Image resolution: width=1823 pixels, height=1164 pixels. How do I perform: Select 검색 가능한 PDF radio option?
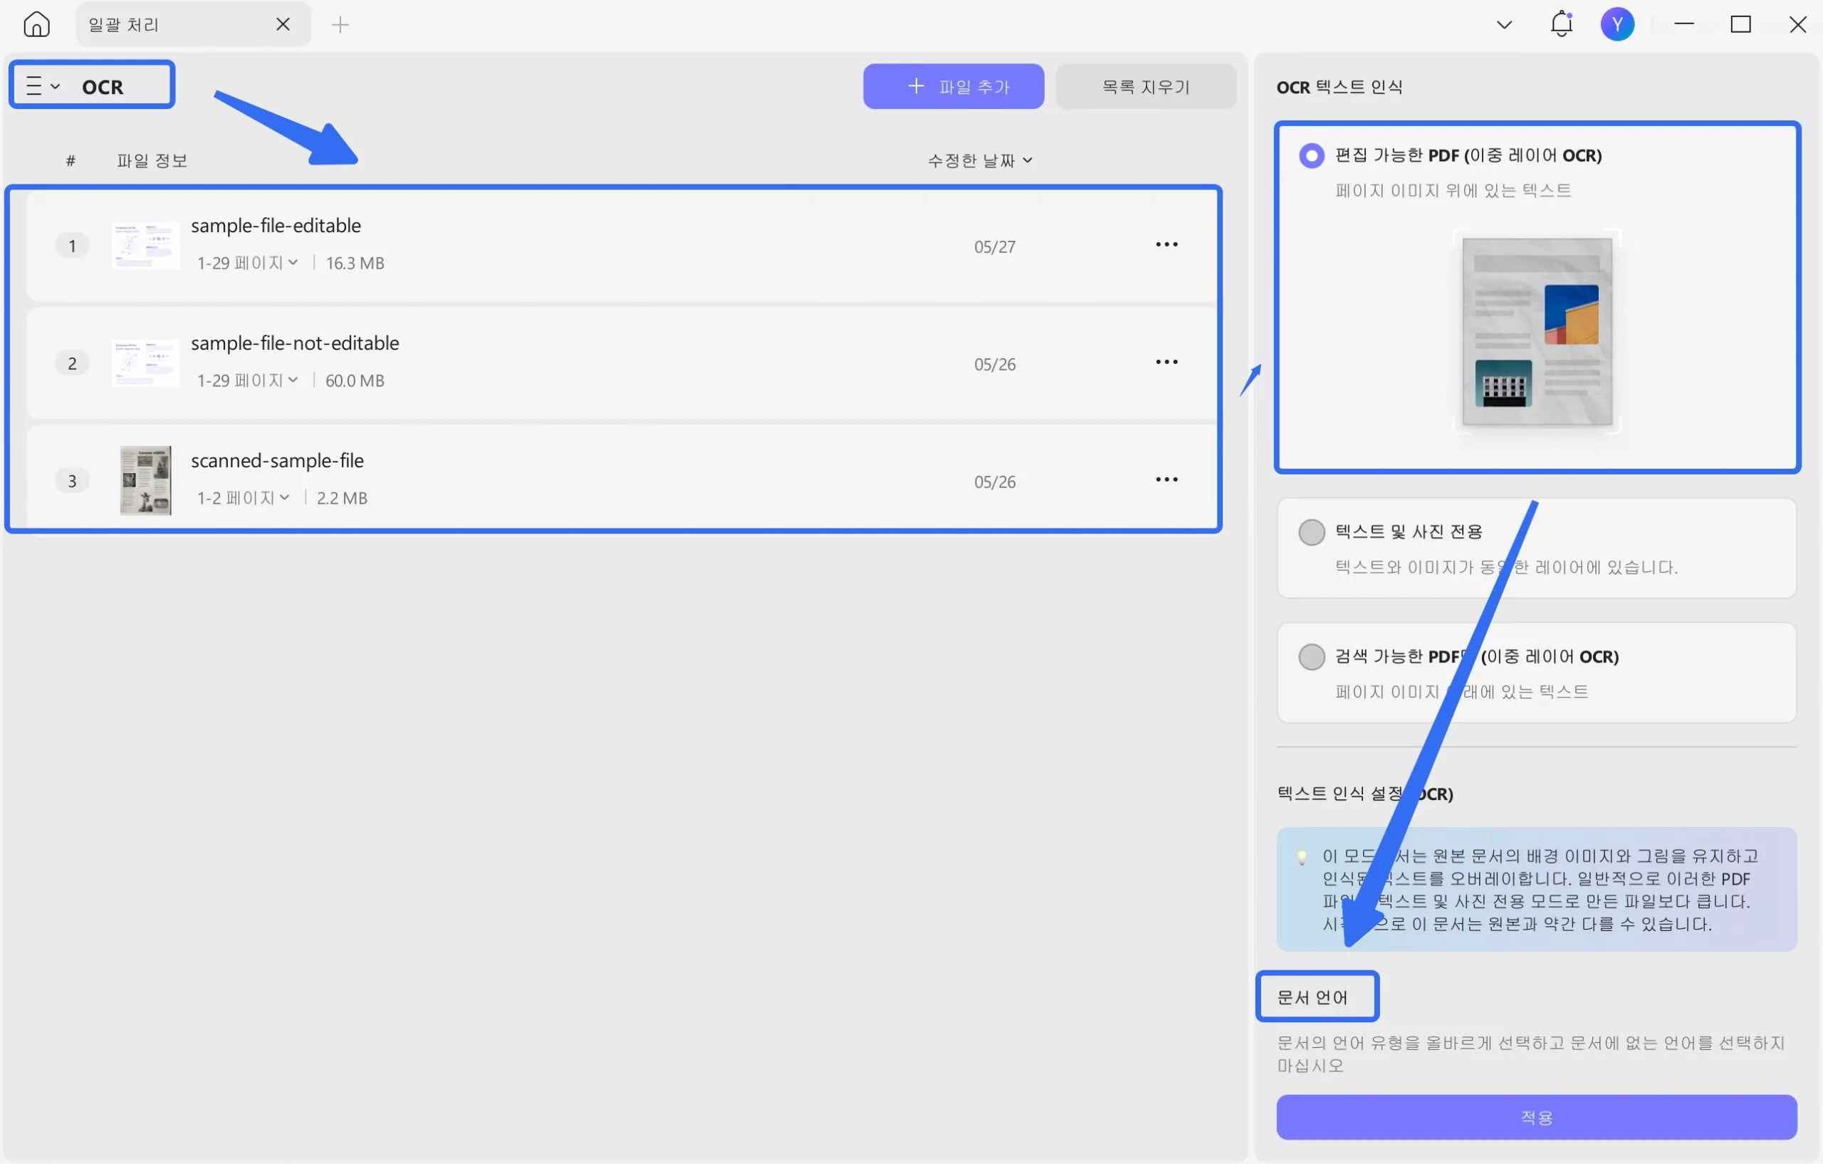[x=1311, y=657]
